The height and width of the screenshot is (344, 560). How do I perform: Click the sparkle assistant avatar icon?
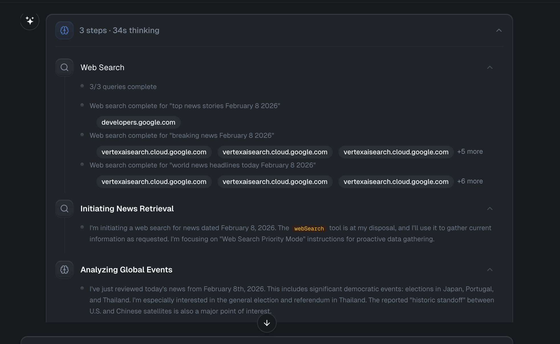tap(30, 21)
